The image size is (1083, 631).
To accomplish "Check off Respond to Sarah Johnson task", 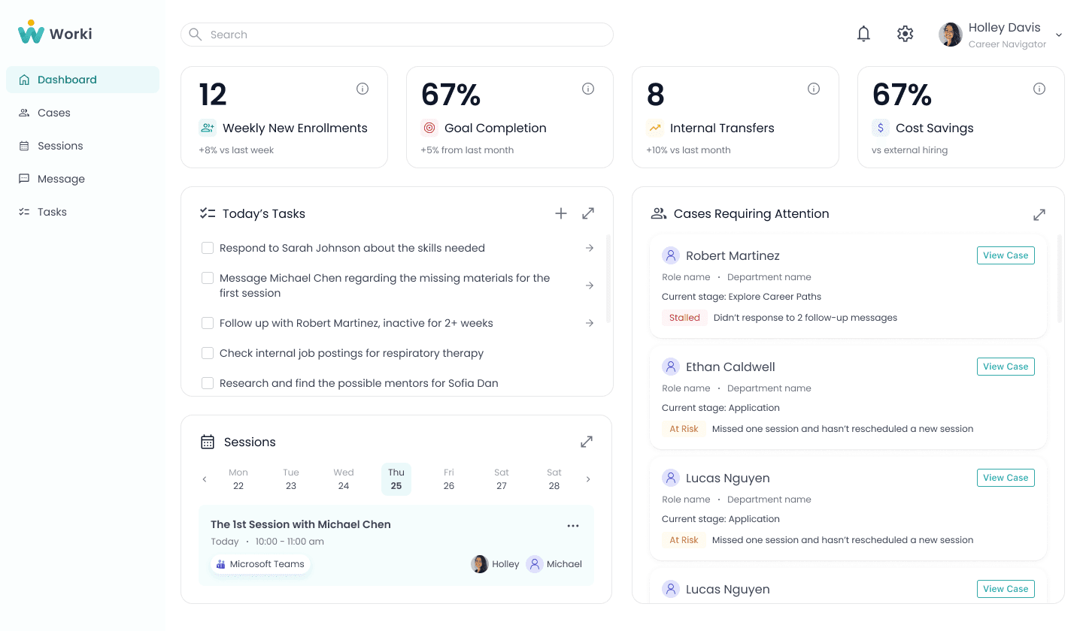I will 208,248.
